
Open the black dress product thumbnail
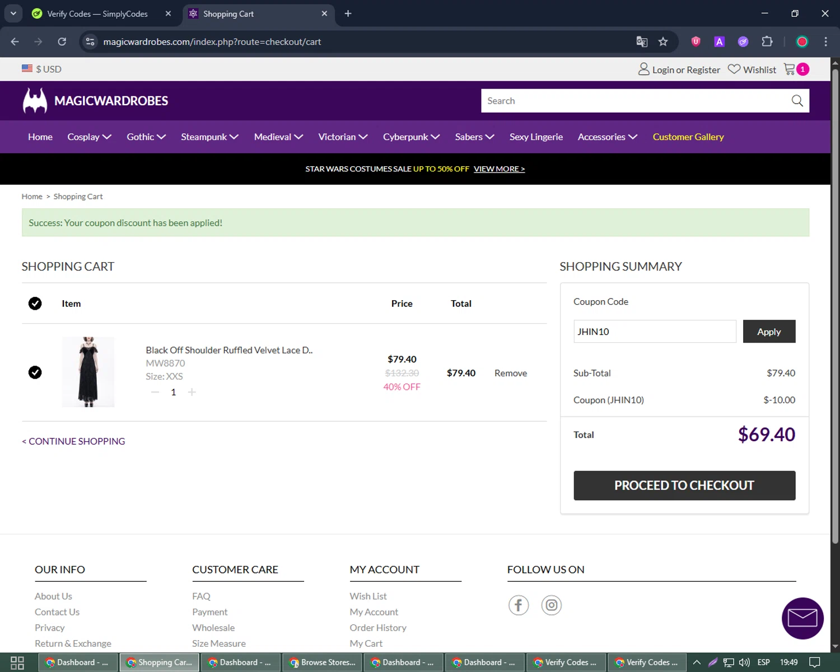88,372
